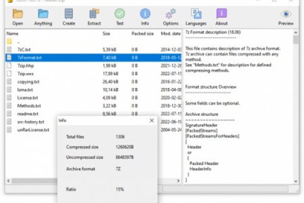Screen dimensions: 304x203
Task: Sort the list by Size column
Action: 106,34
